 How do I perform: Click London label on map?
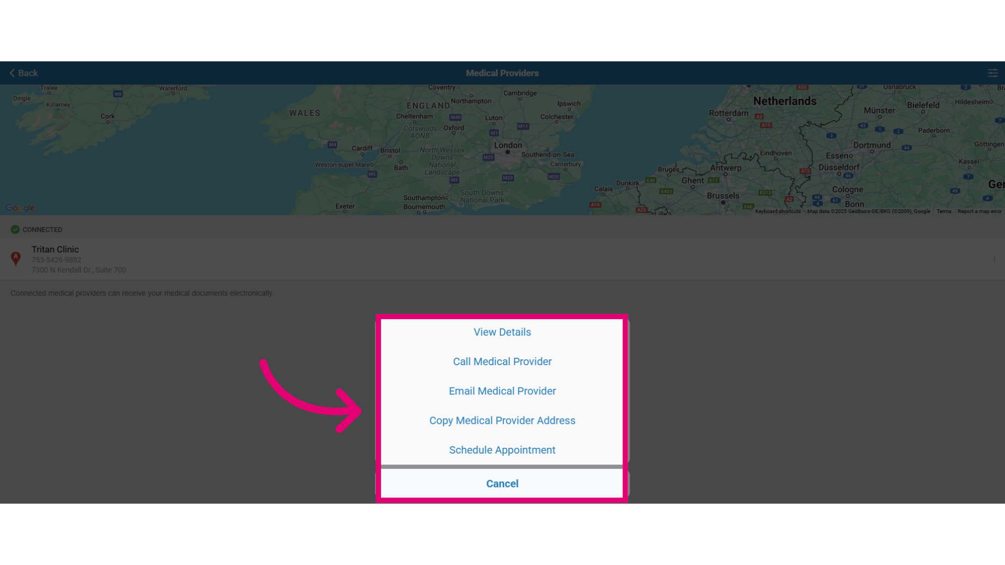tap(508, 145)
